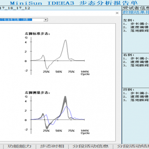
Task: Expand the standard deviation range dropdown arrow
Action: tap(46, 20)
